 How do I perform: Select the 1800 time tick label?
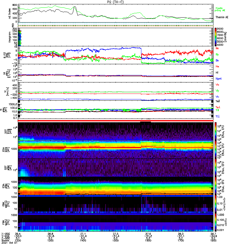pyautogui.click(x=213, y=241)
